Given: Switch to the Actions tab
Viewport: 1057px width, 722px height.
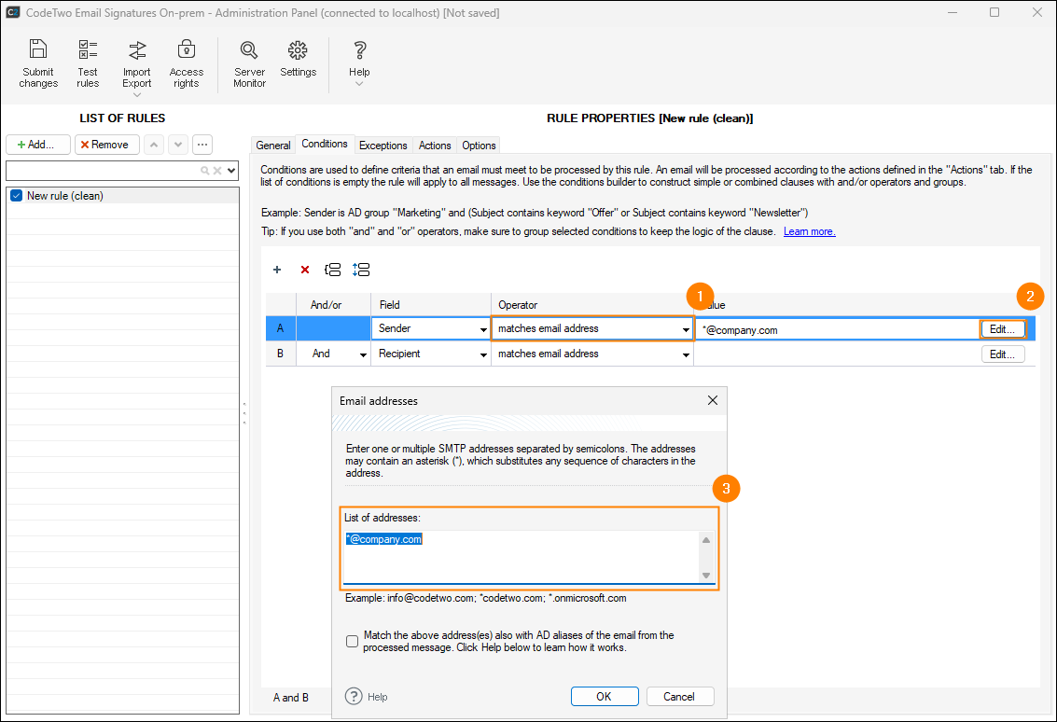Looking at the screenshot, I should [x=435, y=146].
